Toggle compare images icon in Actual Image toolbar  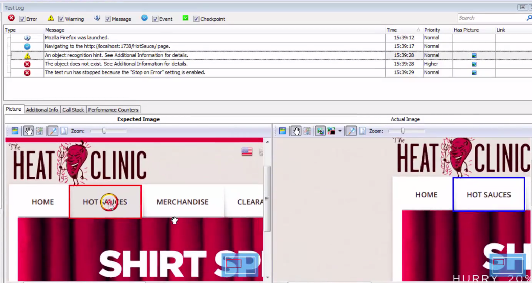[x=320, y=131]
